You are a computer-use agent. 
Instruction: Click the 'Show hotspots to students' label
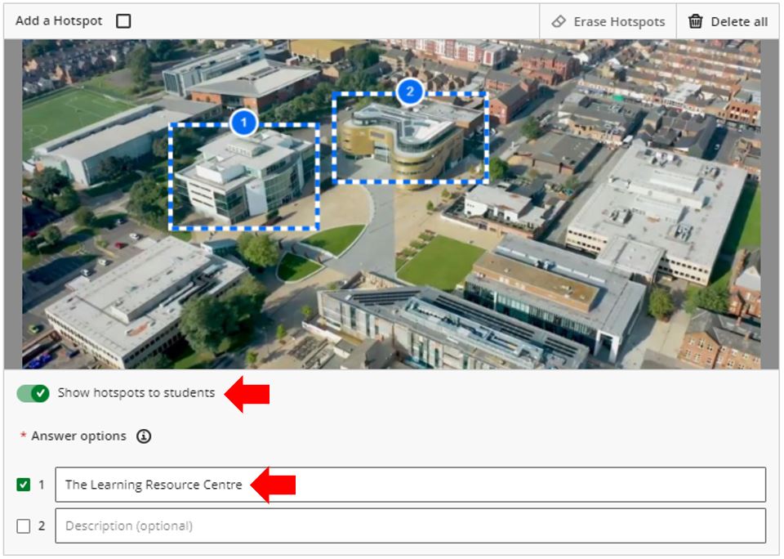(136, 393)
